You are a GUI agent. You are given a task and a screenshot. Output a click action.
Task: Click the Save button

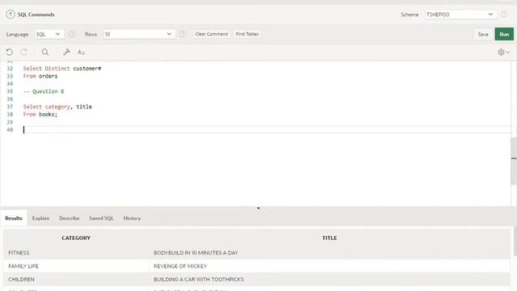click(483, 34)
